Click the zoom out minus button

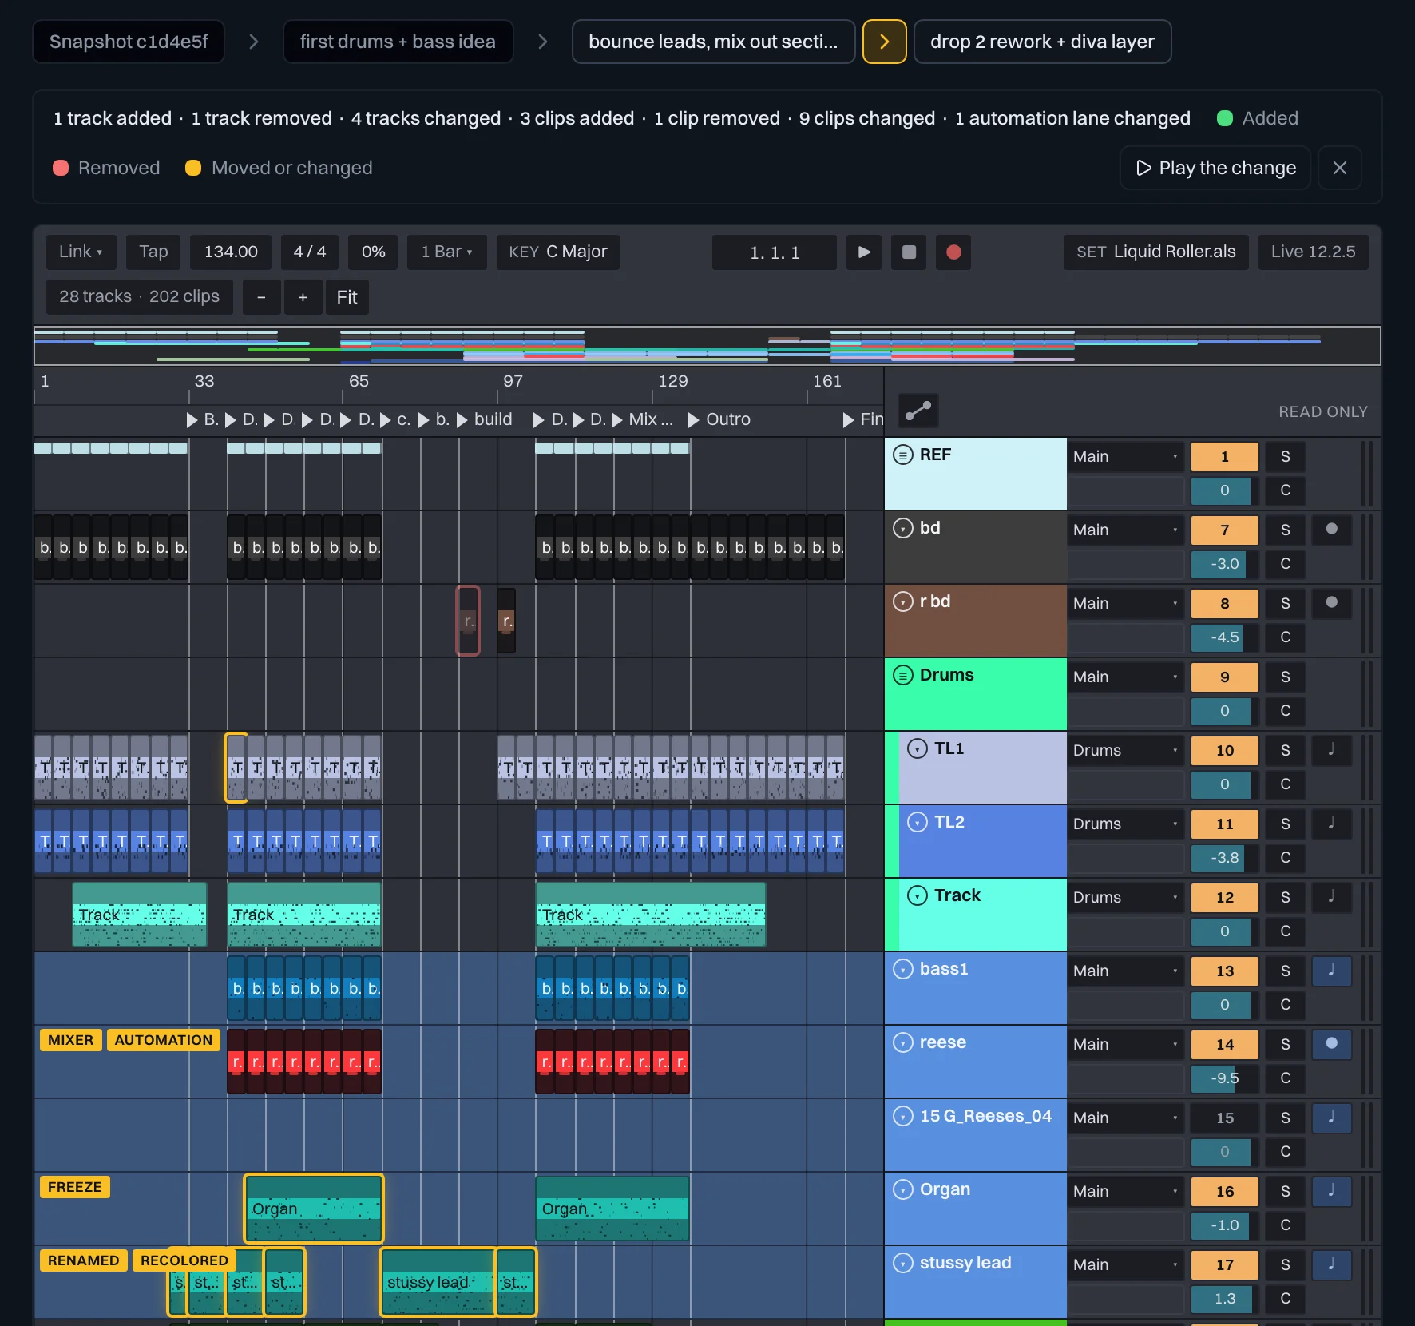click(261, 297)
